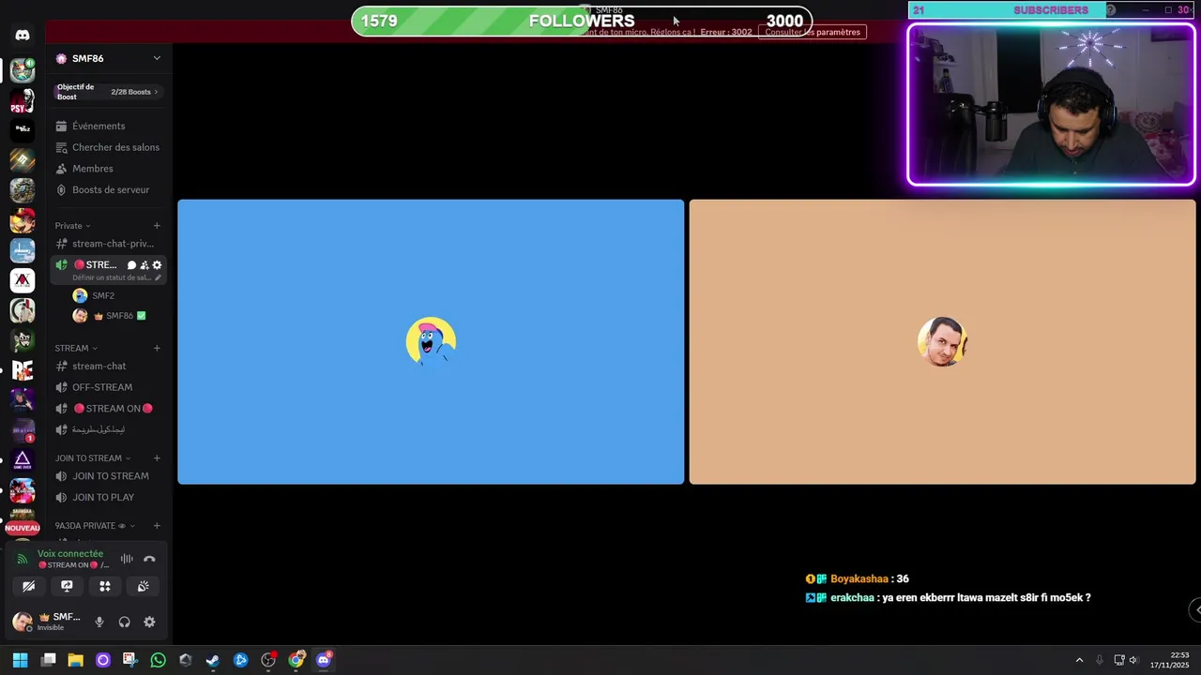The height and width of the screenshot is (675, 1201).
Task: Select the SMF2 blue video tile
Action: point(431,342)
